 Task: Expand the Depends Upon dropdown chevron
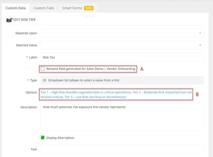pyautogui.click(x=200, y=33)
